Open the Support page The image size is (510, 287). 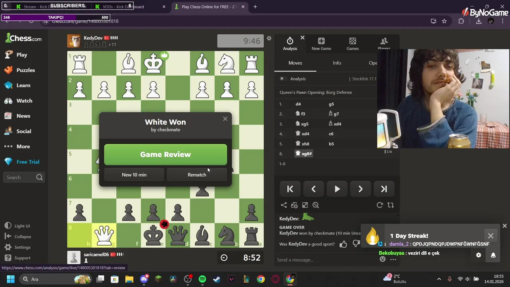pos(18,258)
